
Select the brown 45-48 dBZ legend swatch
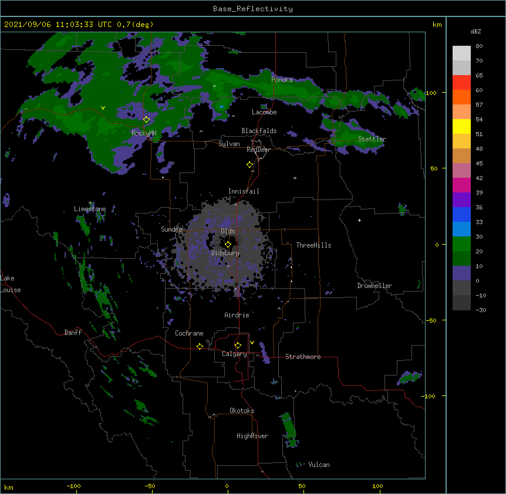click(x=461, y=155)
